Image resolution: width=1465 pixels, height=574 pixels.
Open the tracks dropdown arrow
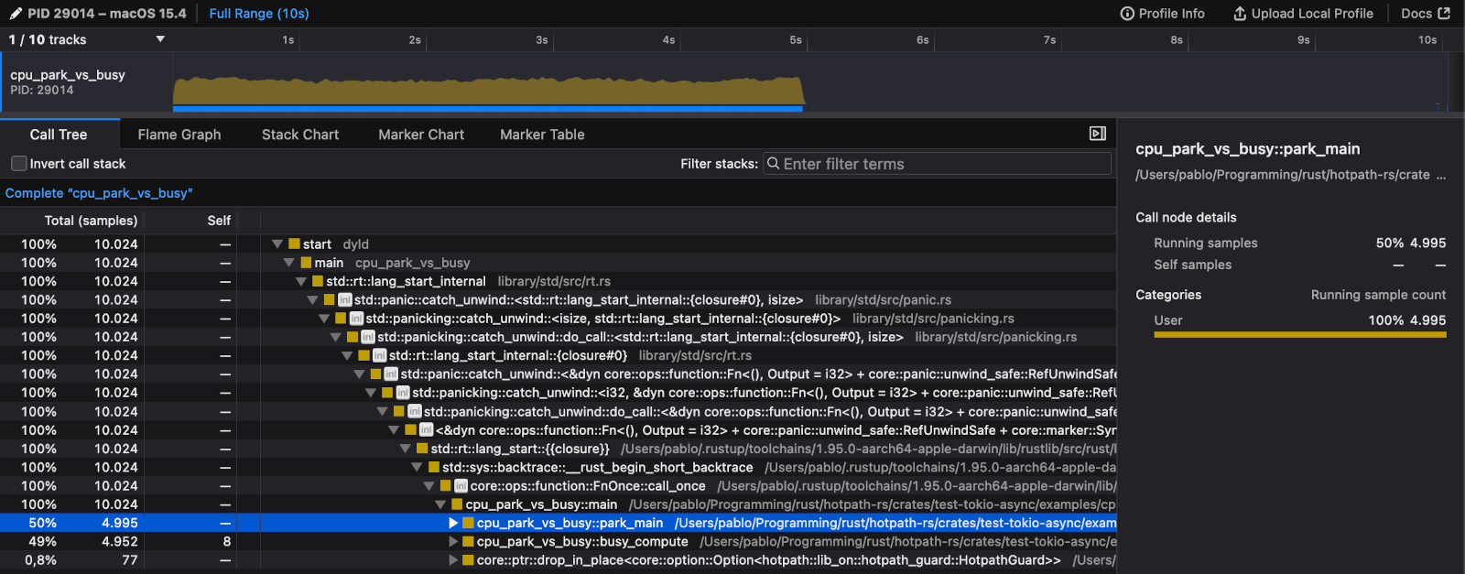pos(160,39)
